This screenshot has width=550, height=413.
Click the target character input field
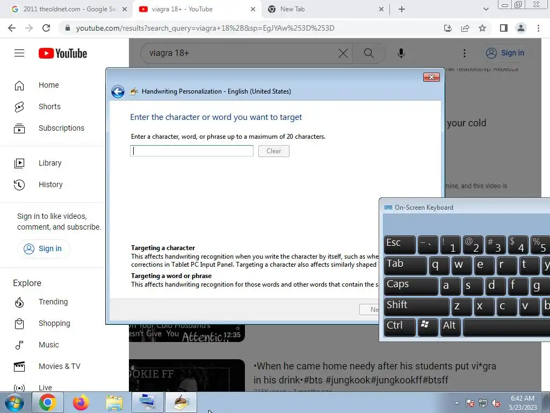[x=192, y=151]
